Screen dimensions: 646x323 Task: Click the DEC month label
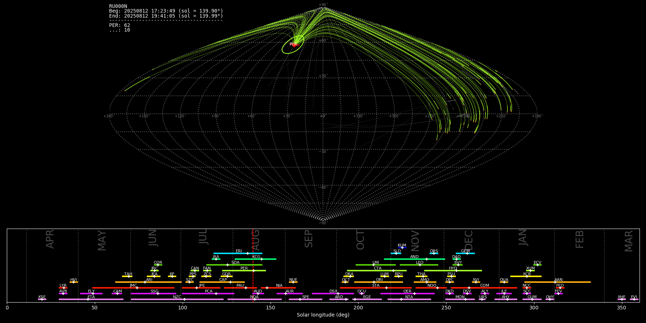pos(469,240)
